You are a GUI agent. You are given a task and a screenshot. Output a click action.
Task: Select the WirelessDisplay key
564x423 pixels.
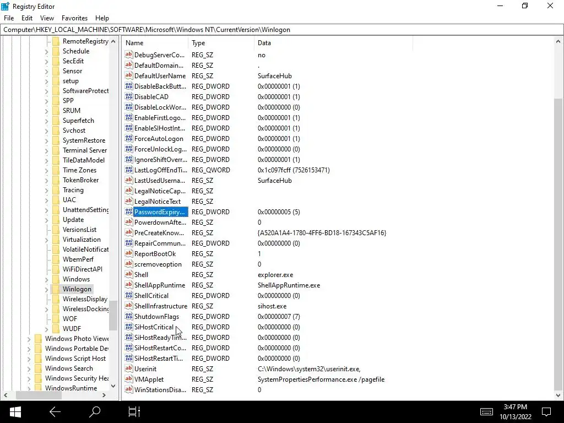point(85,299)
